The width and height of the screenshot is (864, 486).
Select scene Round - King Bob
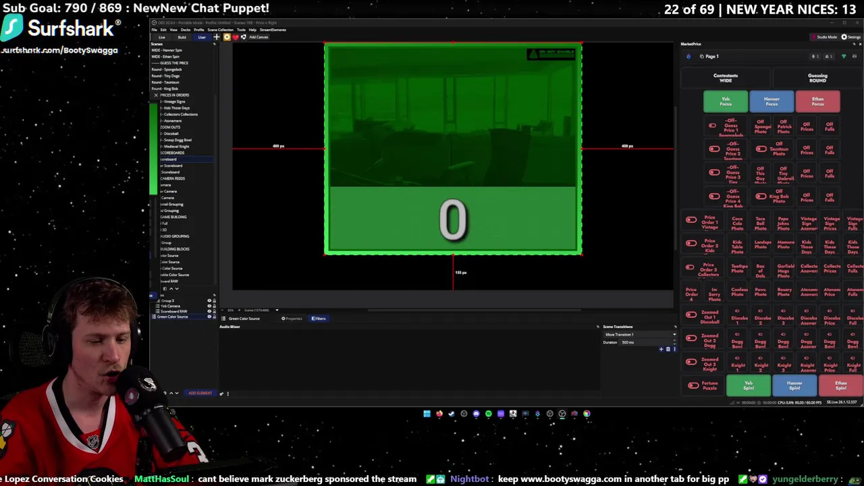pyautogui.click(x=165, y=88)
